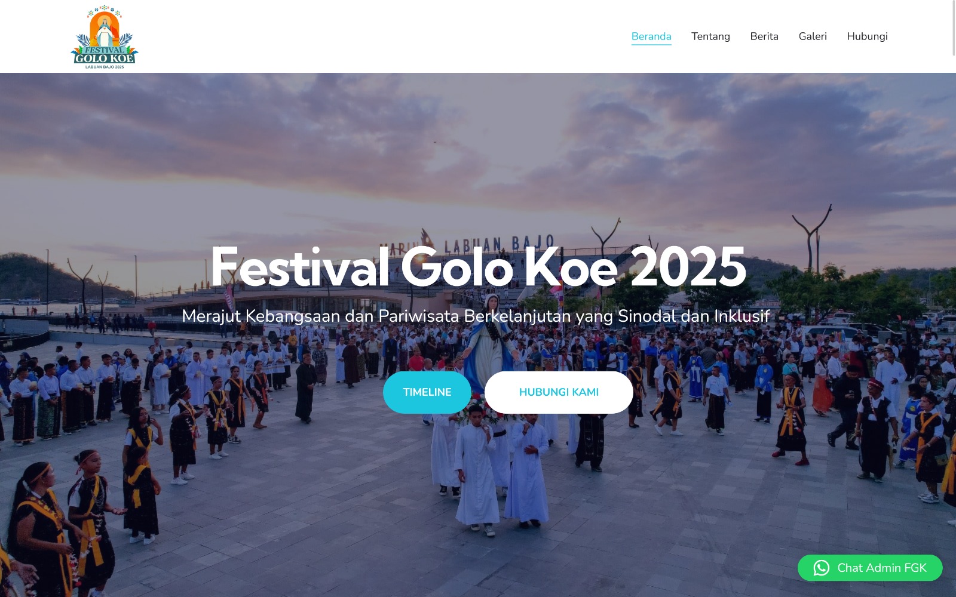Click the TIMELINE button
The height and width of the screenshot is (597, 956).
pos(427,392)
